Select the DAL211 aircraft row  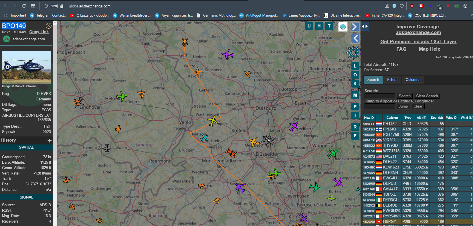[x=418, y=156]
